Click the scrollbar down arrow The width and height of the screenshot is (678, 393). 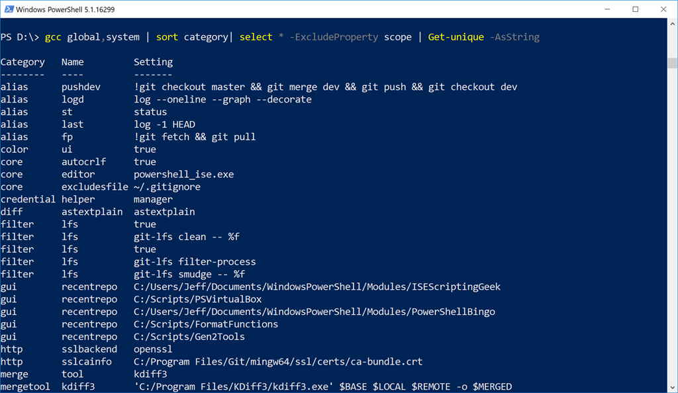click(673, 388)
